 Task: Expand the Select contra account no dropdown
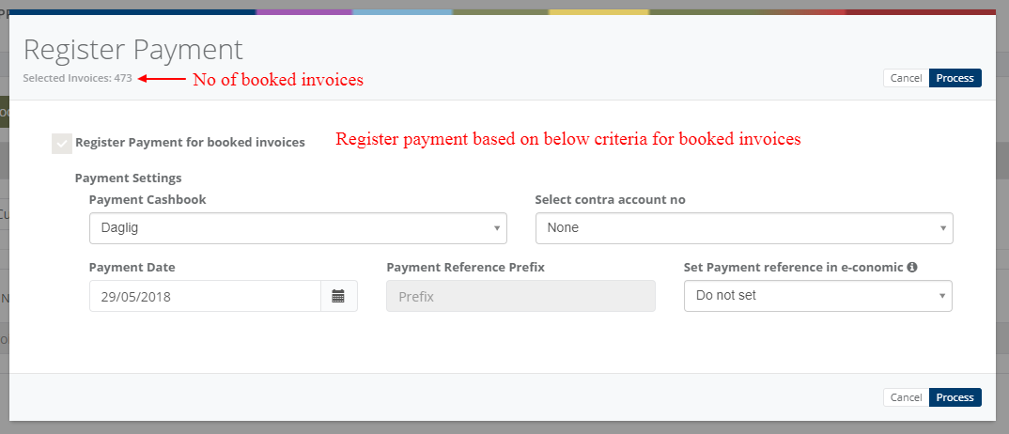coord(744,228)
